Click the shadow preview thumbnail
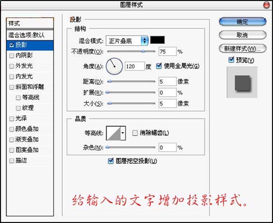Screen dimensions: 273x223 pos(242,83)
